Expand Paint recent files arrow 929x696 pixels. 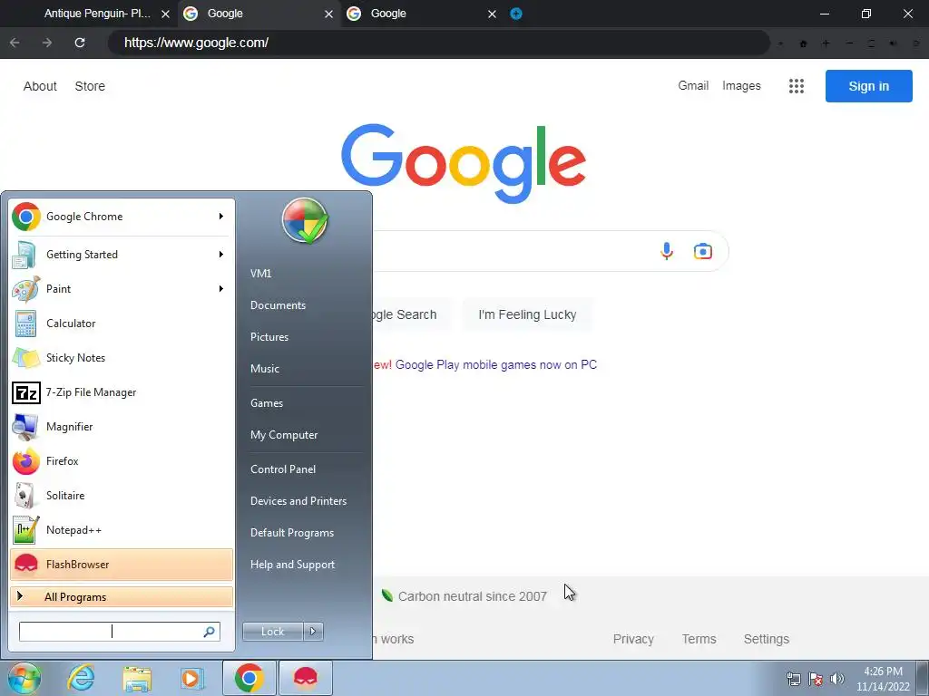click(221, 289)
